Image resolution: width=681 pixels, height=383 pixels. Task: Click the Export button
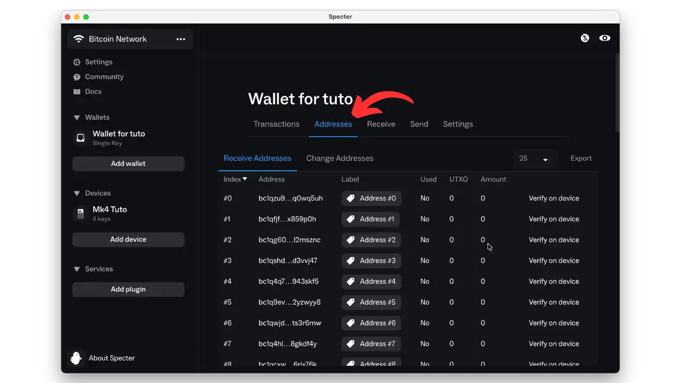[x=581, y=159]
